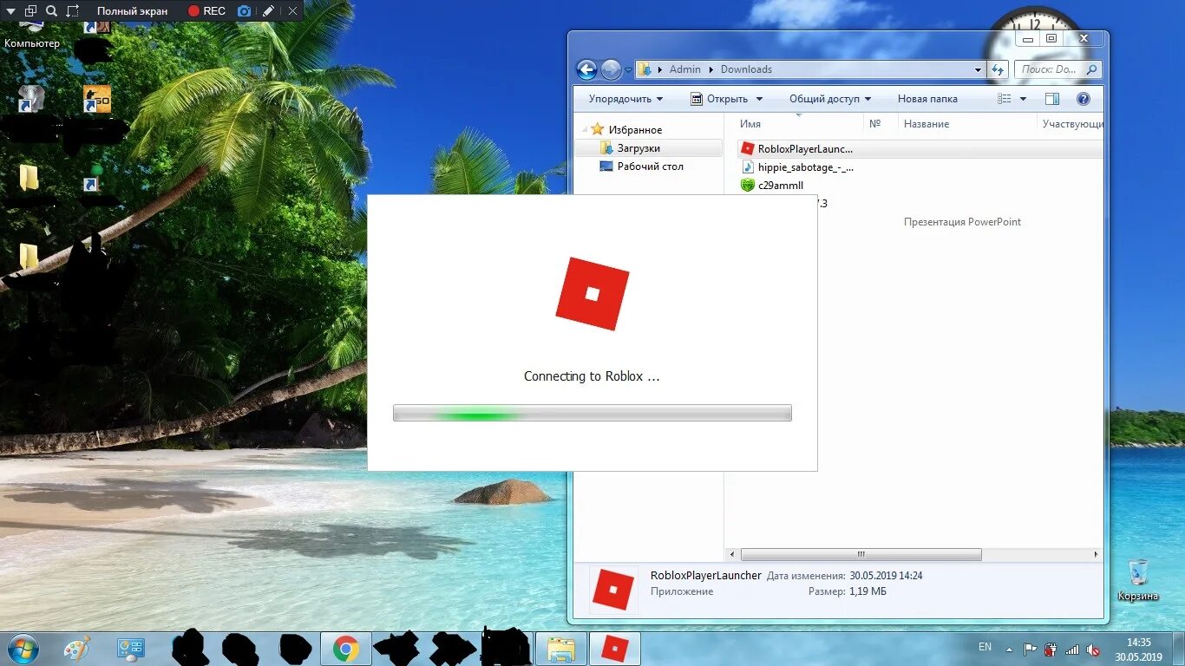Image resolution: width=1185 pixels, height=666 pixels.
Task: Open the Корзина recycle bin
Action: click(1138, 580)
